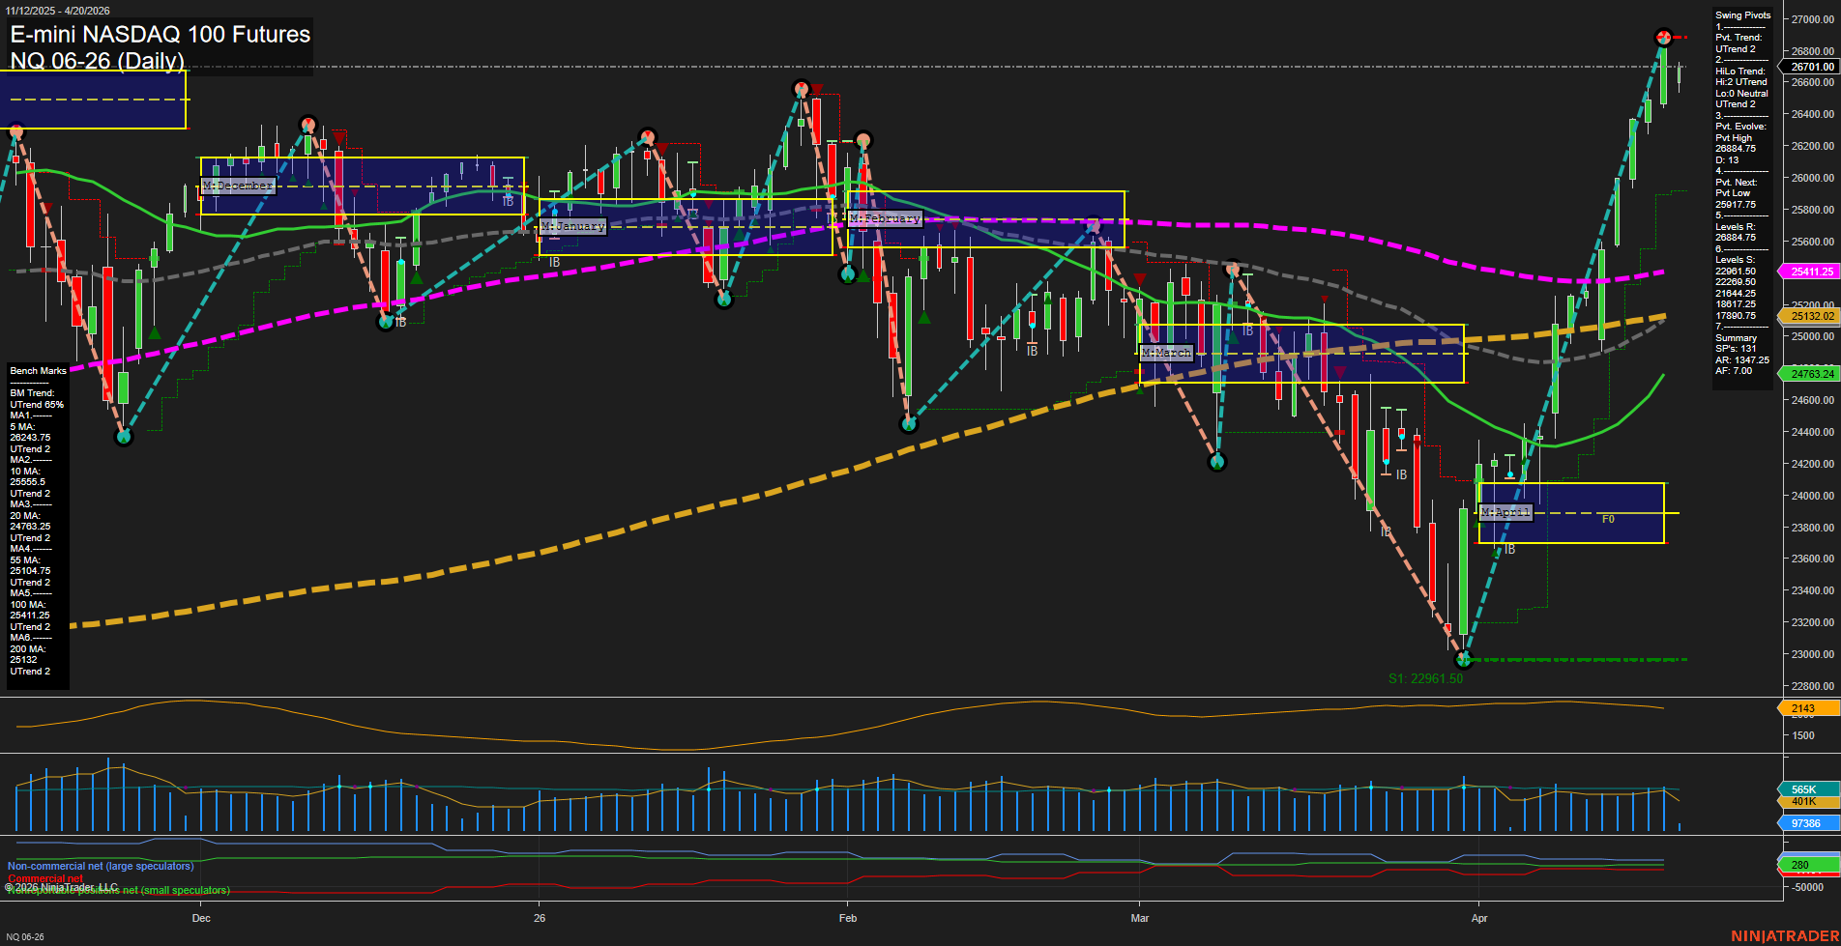Click the red down-triangle marker above the March candles
The width and height of the screenshot is (1841, 946).
pos(1324,299)
